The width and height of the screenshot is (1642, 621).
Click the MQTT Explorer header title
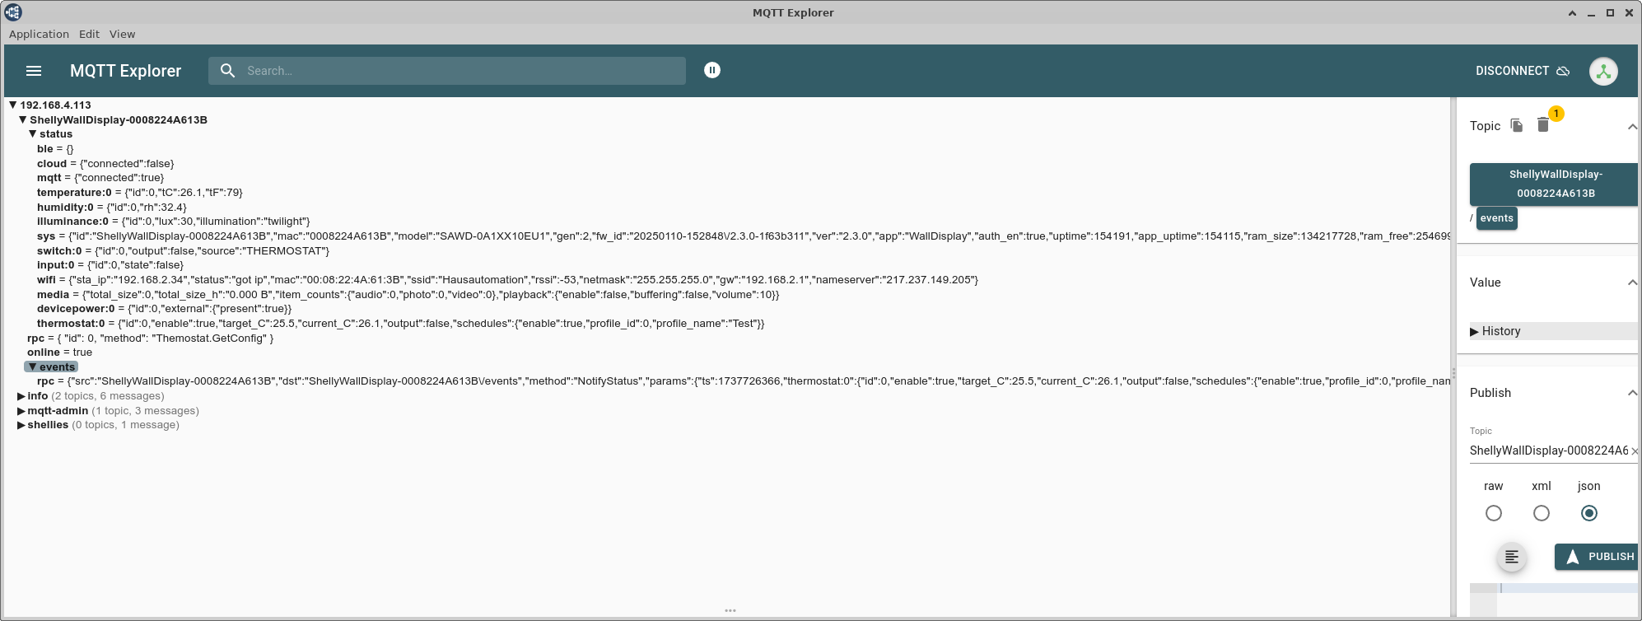pyautogui.click(x=126, y=71)
